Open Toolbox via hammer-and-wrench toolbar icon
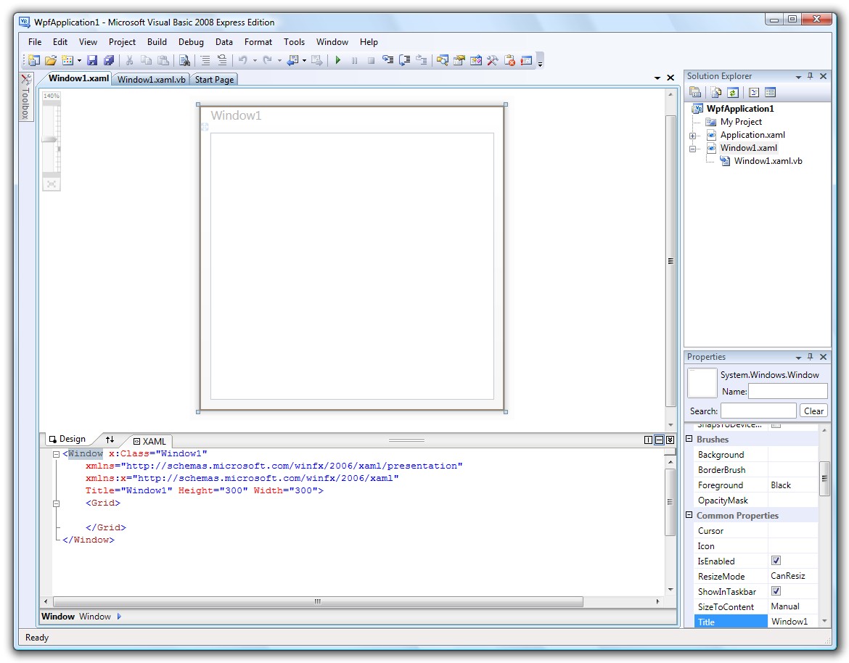This screenshot has width=849, height=663. 493,61
